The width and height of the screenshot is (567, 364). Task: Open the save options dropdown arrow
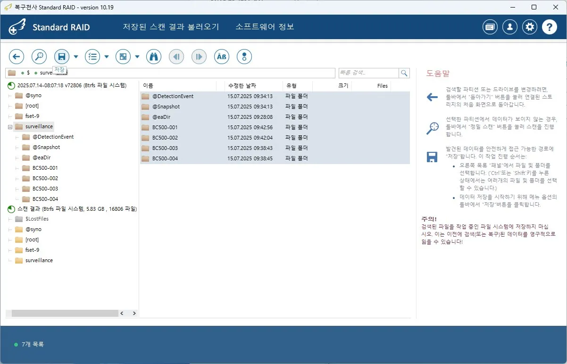click(76, 57)
